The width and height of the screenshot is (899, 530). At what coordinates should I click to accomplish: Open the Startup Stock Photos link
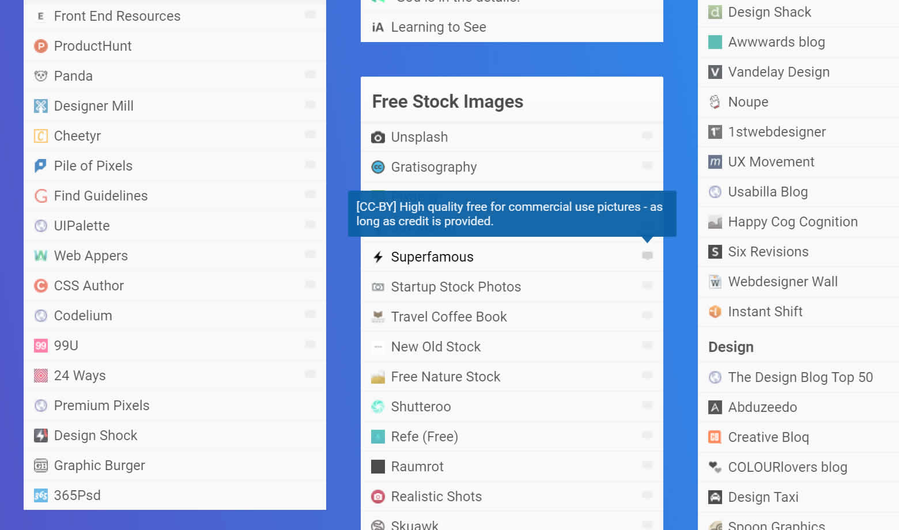tap(455, 287)
